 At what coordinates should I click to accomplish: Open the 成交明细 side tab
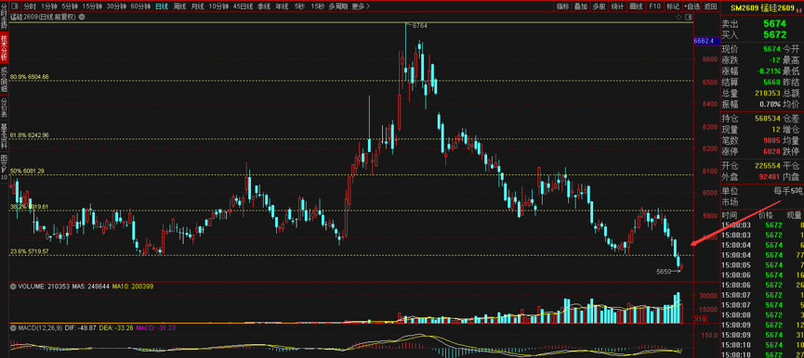(x=4, y=79)
